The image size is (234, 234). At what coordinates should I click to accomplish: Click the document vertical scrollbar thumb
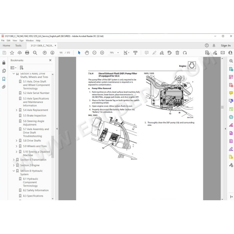click(x=222, y=107)
